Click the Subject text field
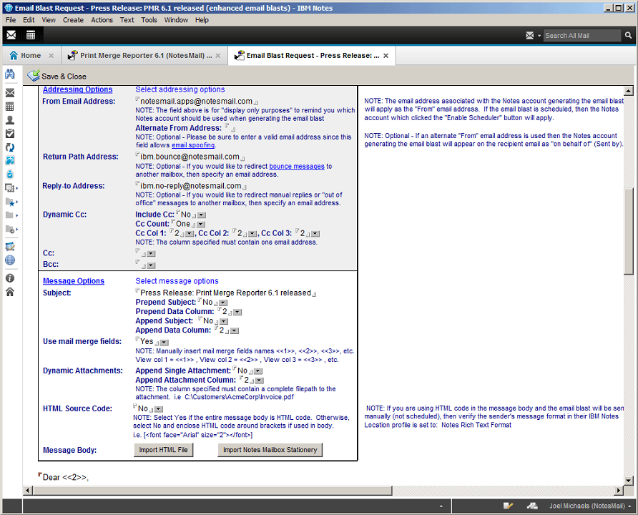The image size is (638, 515). tap(225, 293)
